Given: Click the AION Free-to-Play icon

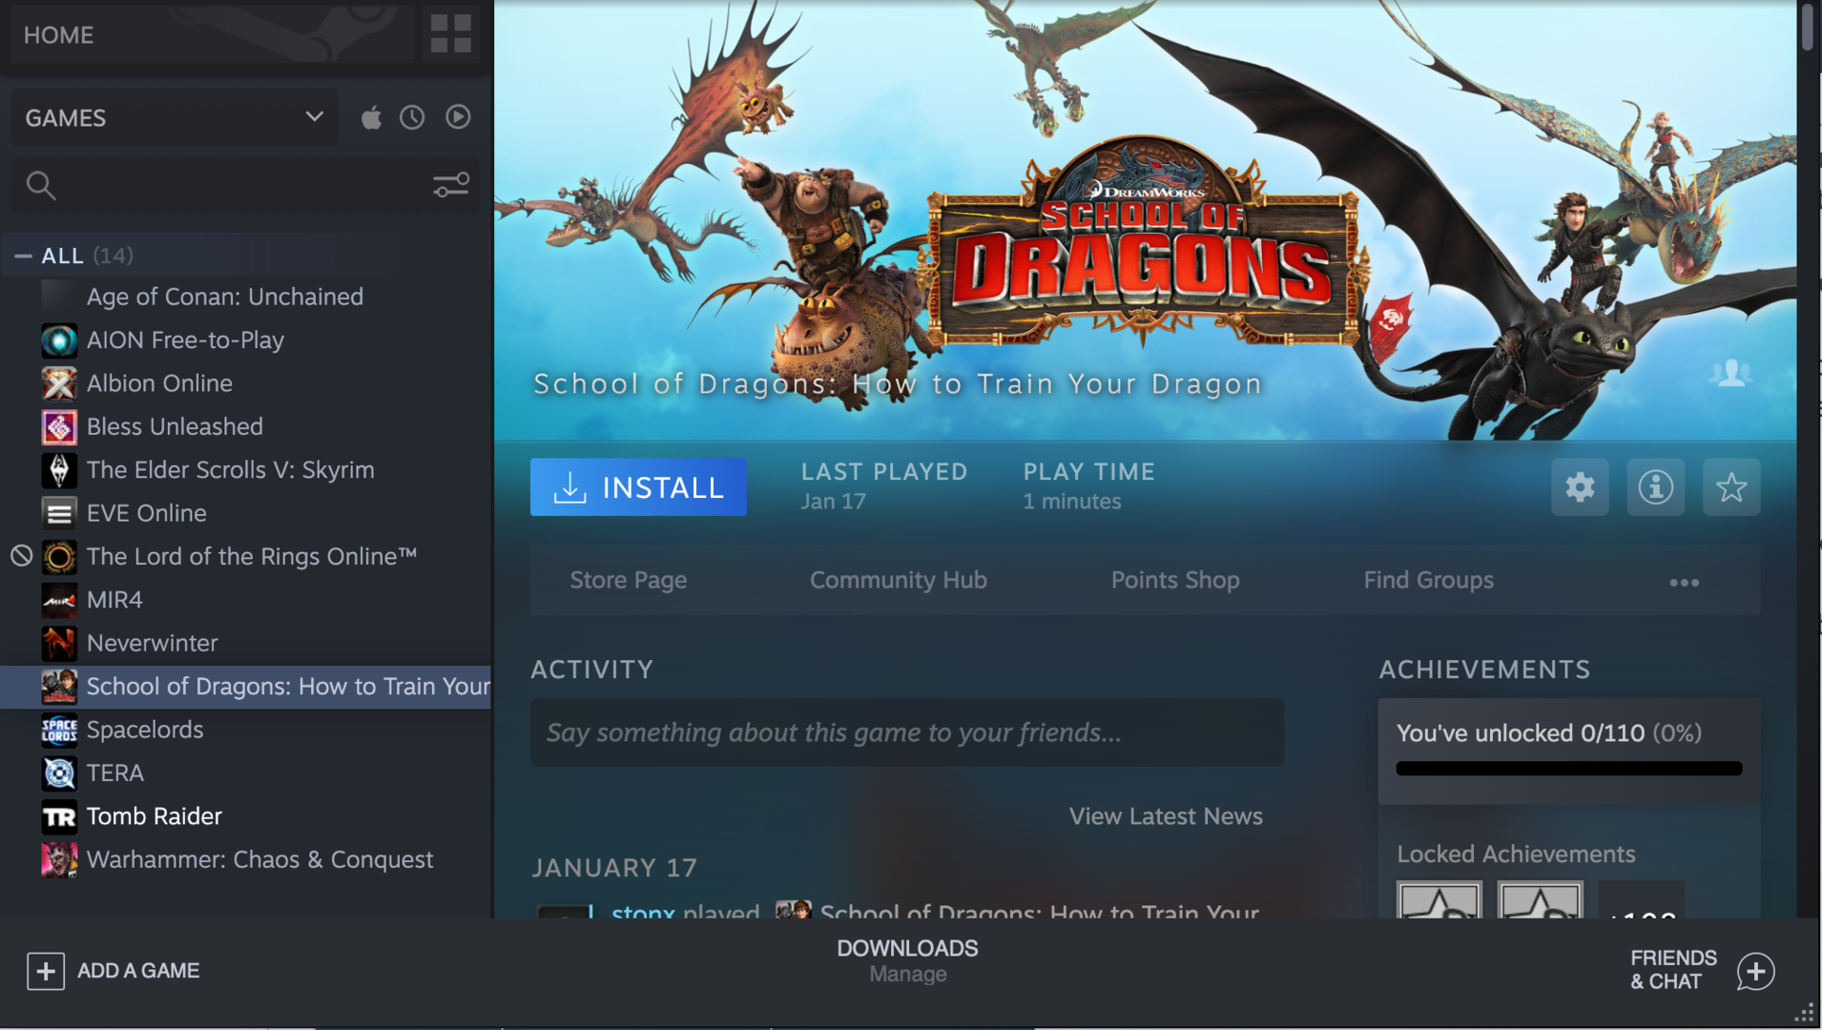Looking at the screenshot, I should click(59, 340).
